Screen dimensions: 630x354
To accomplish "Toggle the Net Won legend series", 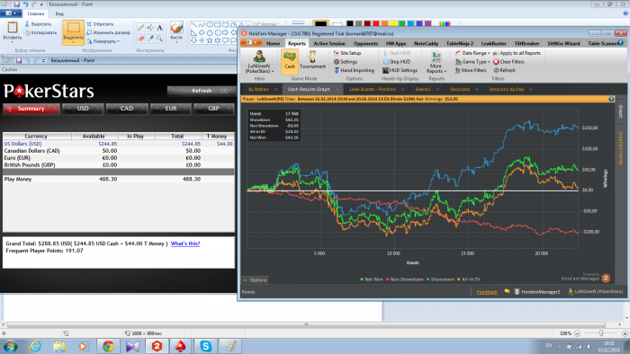I will click(x=372, y=279).
